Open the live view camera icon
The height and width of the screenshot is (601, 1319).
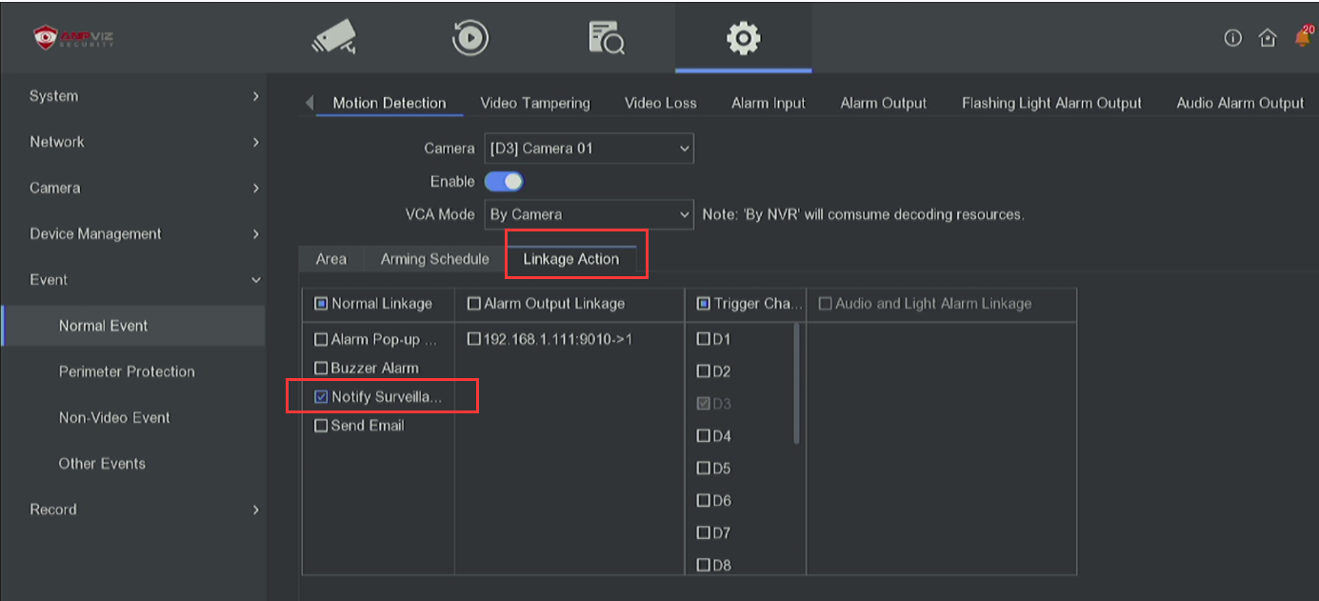334,37
